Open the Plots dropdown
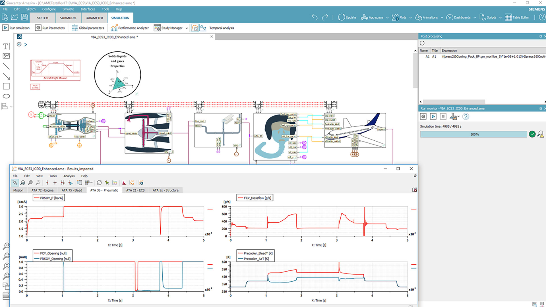 [410, 18]
